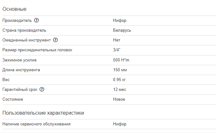Image resolution: width=216 pixels, height=133 pixels.
Task: Click the Страна производитель label
Action: click(x=24, y=30)
